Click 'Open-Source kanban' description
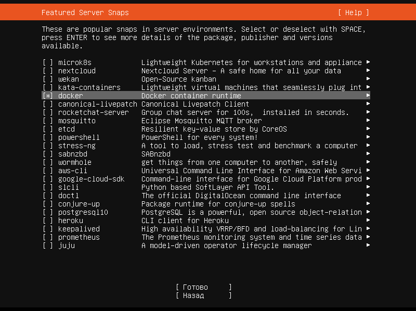416x311 pixels. click(x=179, y=79)
